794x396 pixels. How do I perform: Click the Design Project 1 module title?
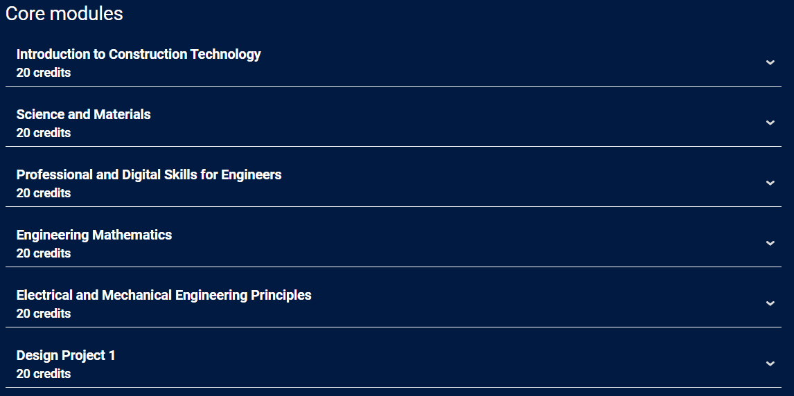click(x=66, y=355)
